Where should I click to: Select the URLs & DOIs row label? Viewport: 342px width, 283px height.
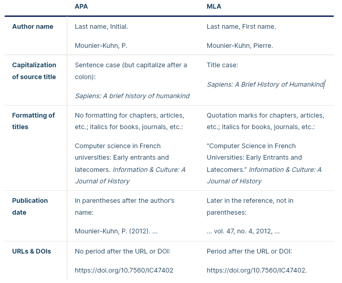click(32, 251)
